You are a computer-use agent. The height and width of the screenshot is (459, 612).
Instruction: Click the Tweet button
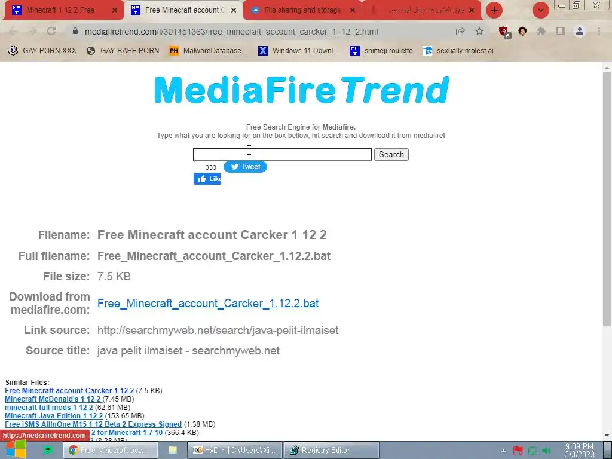[x=245, y=167]
